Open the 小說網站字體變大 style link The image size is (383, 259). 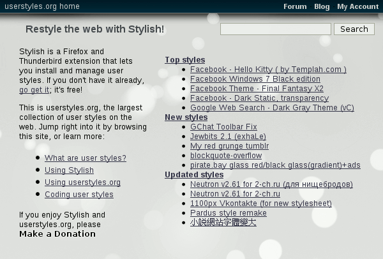coord(223,223)
